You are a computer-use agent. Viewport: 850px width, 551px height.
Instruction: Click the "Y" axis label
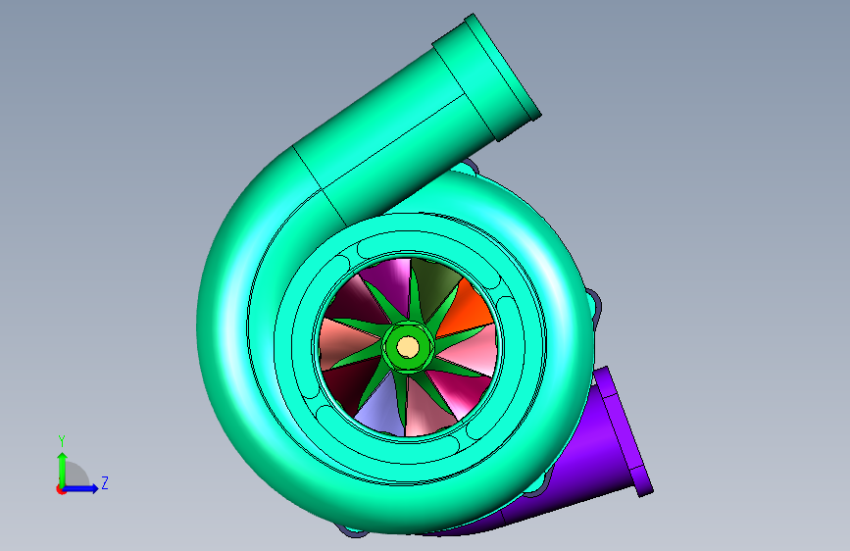[62, 441]
